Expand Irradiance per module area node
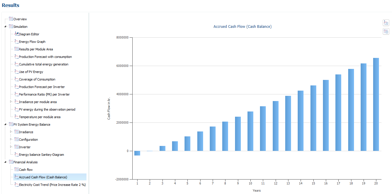Image resolution: width=392 pixels, height=194 pixels. pyautogui.click(x=11, y=102)
